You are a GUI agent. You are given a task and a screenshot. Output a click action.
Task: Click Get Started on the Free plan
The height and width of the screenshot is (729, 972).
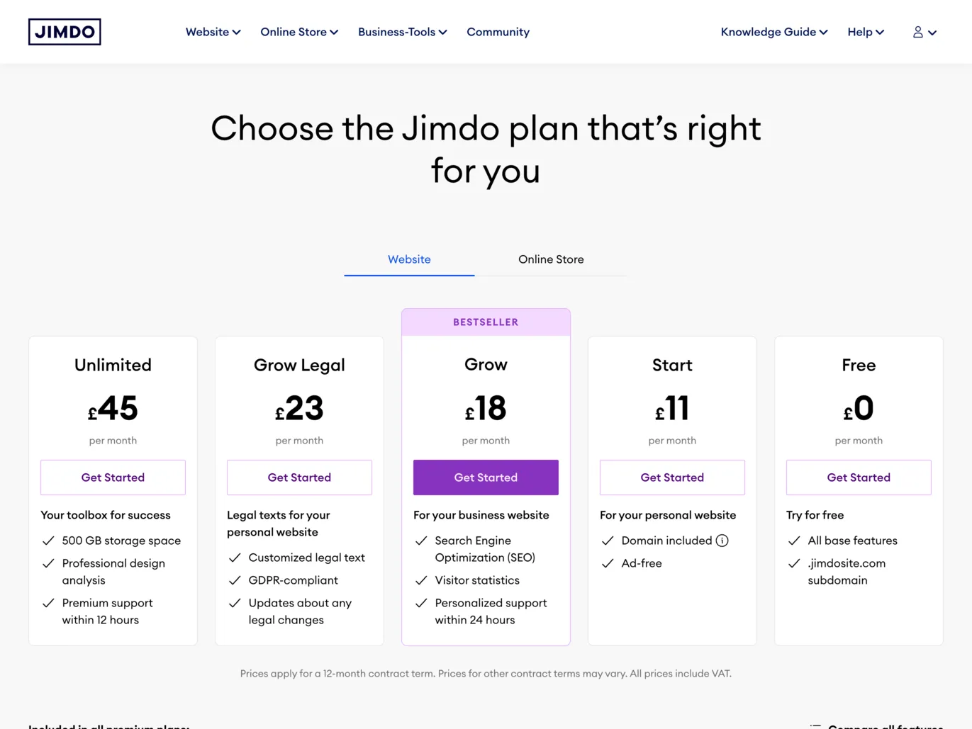(x=859, y=477)
